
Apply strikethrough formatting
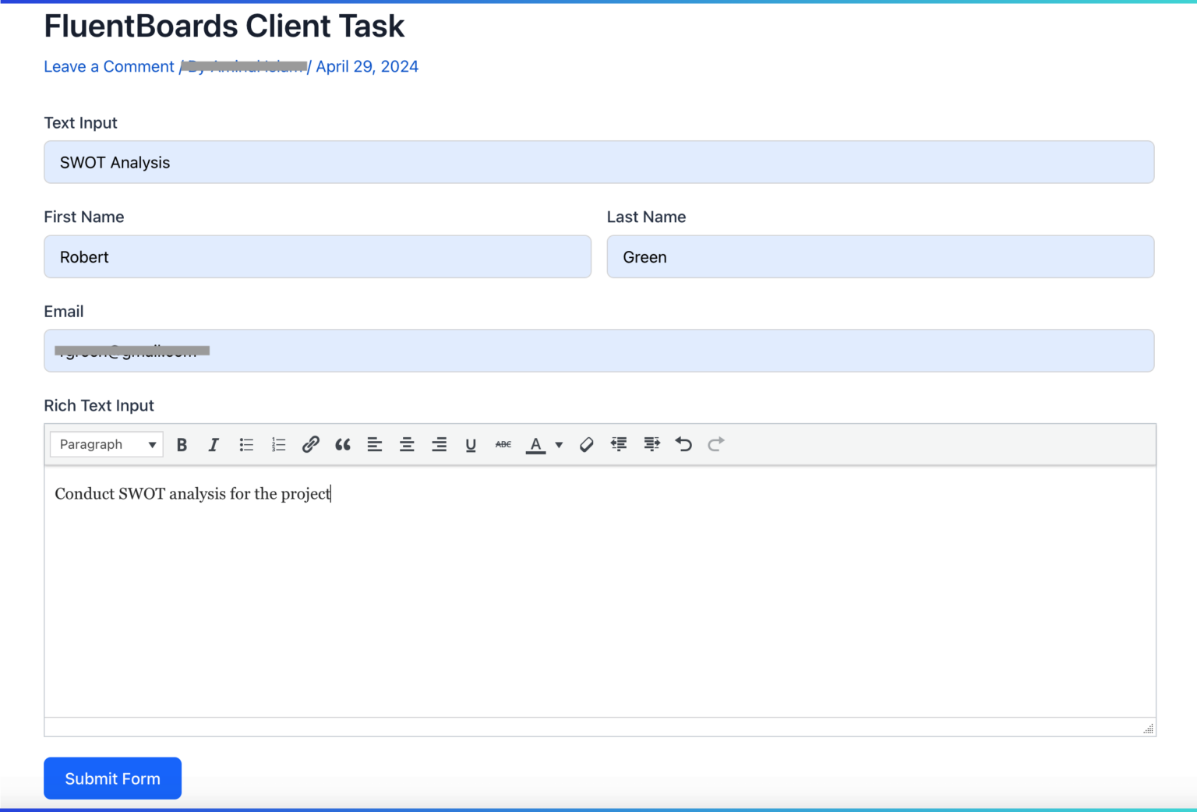coord(503,444)
